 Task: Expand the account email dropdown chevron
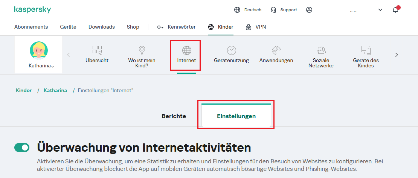coord(380,10)
